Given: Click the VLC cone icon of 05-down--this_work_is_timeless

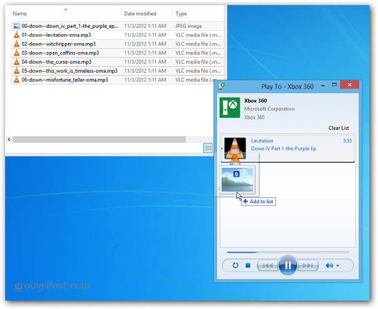Looking at the screenshot, I should tap(17, 70).
